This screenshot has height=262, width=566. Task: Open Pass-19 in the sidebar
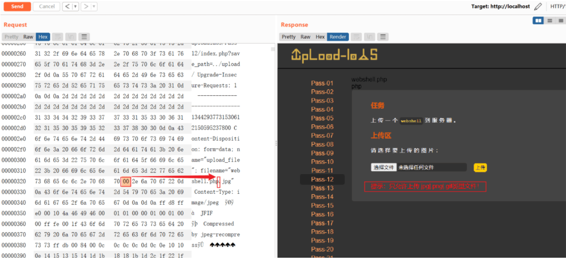tap(322, 240)
